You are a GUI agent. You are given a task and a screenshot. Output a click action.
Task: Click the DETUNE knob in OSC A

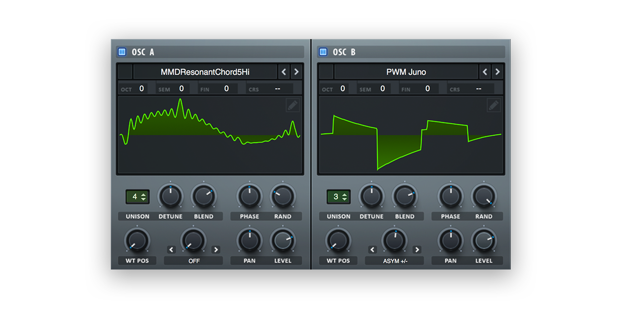170,196
